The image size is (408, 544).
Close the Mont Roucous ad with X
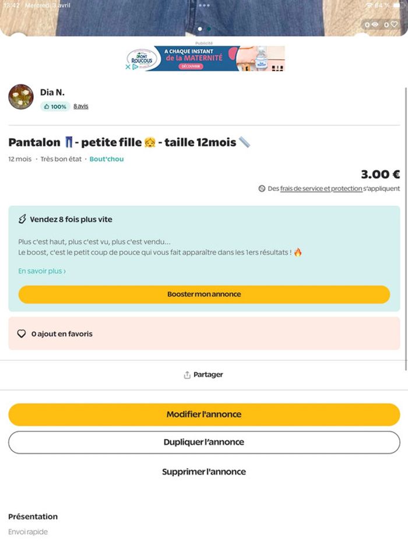128,67
